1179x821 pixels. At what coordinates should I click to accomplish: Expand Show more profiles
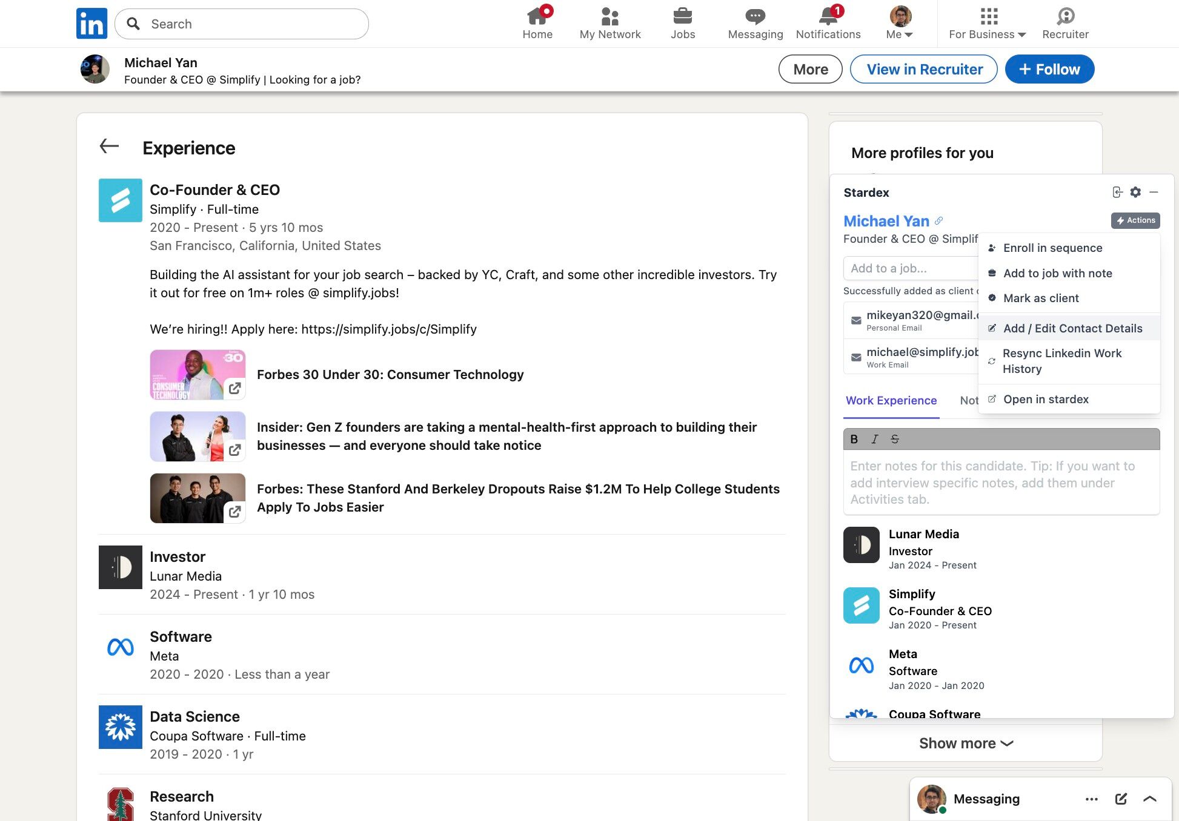pyautogui.click(x=965, y=743)
